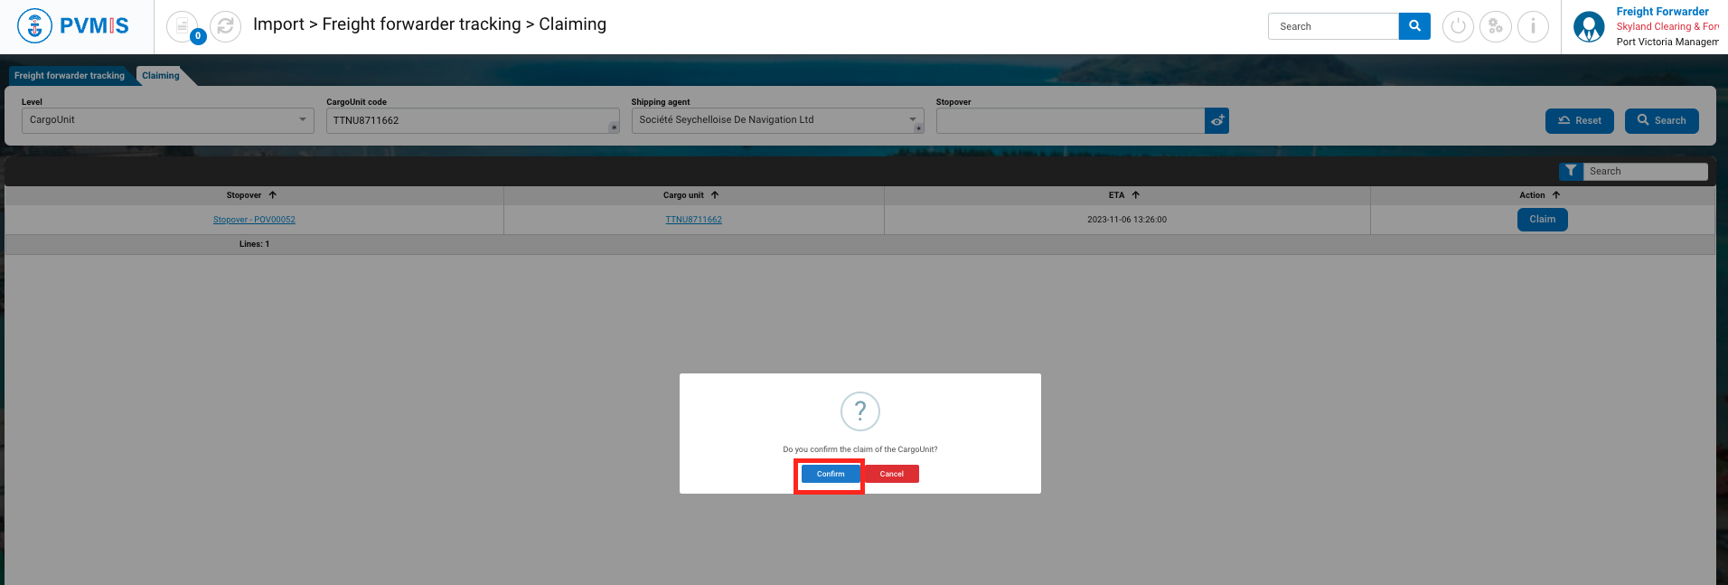Open the document notifications icon
Viewport: 1728px width, 585px height.
pyautogui.click(x=183, y=26)
